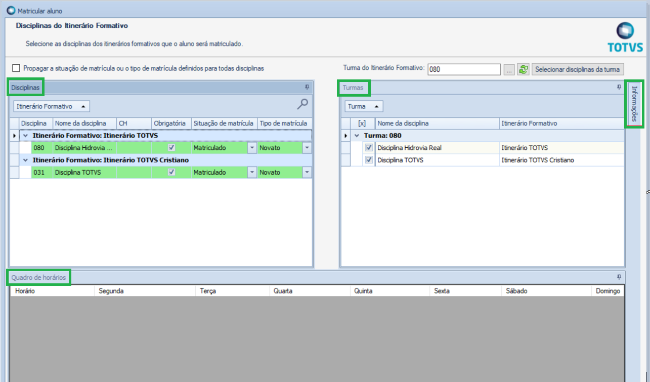Click the Tipo de matrícula column header
The image size is (650, 382).
point(284,123)
